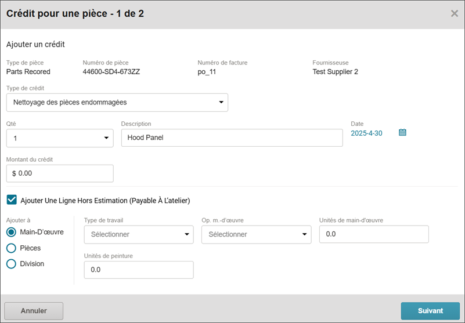This screenshot has width=465, height=323.
Task: Click the Unités de main-d'œuvre field
Action: 374,234
